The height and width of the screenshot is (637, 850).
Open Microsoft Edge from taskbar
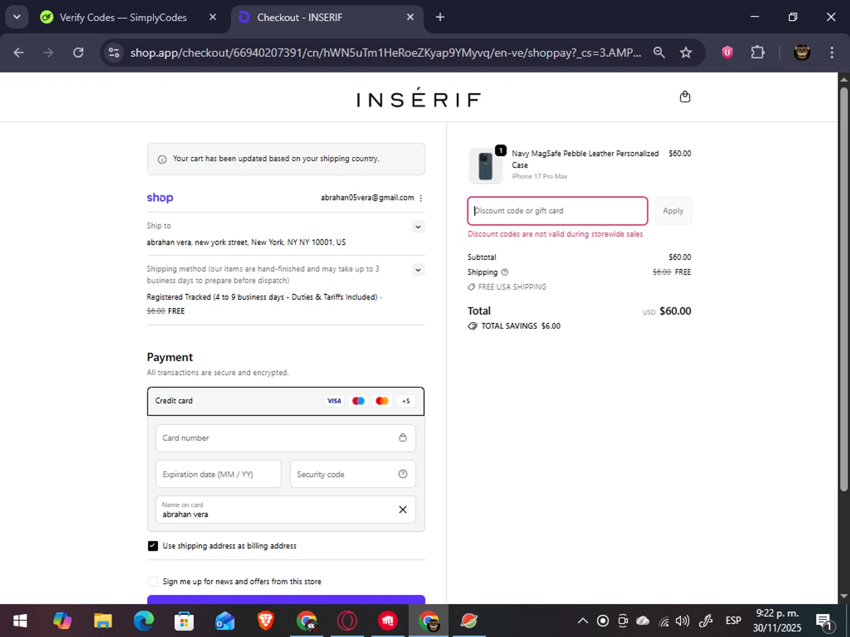click(x=143, y=621)
